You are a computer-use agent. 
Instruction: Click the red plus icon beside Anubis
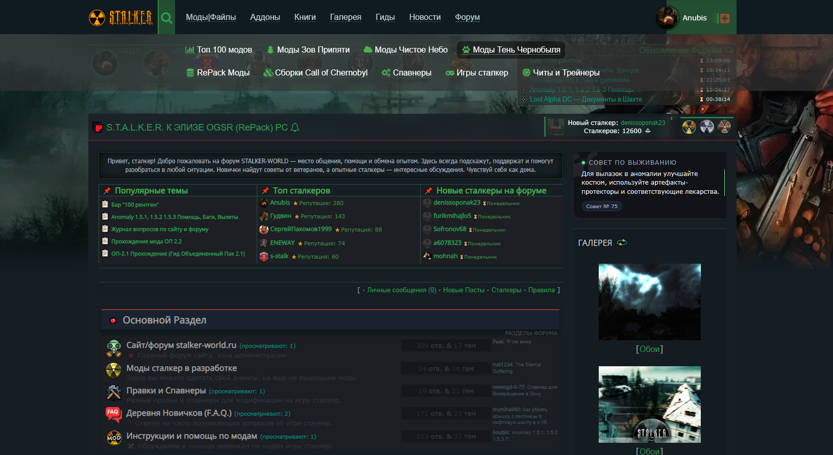(724, 18)
